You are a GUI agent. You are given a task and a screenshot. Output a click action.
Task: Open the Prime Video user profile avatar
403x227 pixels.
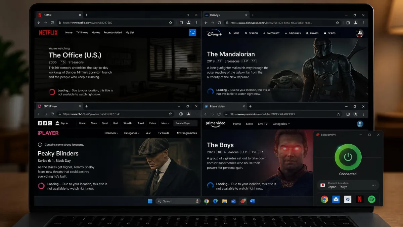tap(360, 124)
